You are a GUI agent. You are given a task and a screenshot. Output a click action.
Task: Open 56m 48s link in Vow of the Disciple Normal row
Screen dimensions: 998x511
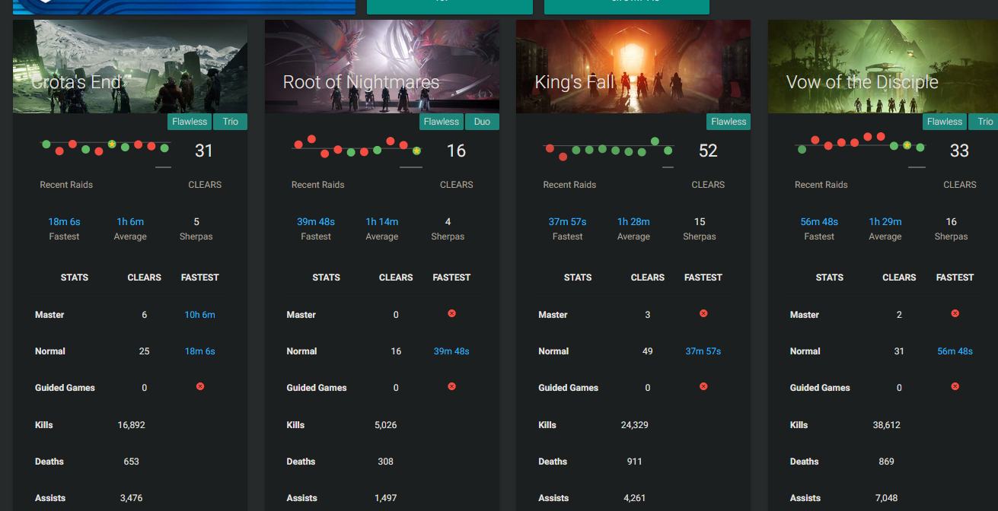[955, 351]
